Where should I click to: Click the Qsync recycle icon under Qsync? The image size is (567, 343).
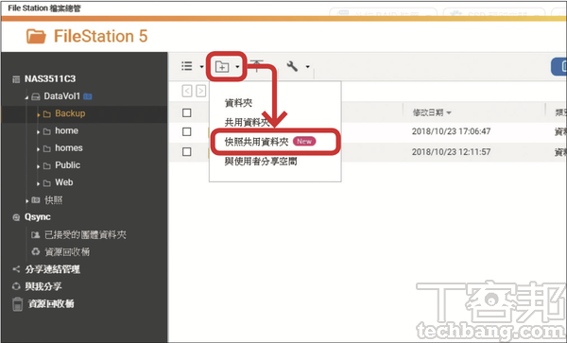tap(36, 251)
